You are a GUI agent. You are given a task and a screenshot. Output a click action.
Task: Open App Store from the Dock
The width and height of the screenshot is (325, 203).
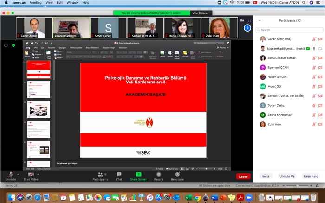159,197
